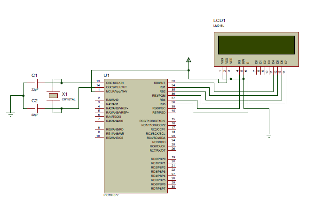Viewport: 322px width, 214px height.
Task: Click the 'RD6/PSP6' pin label
Action: point(158,184)
